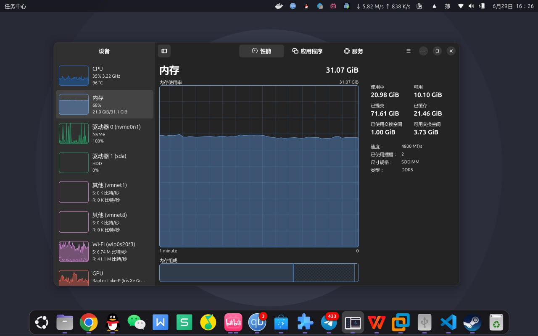
Task: Select the GPU Raptor Lake-P entry
Action: coord(105,277)
